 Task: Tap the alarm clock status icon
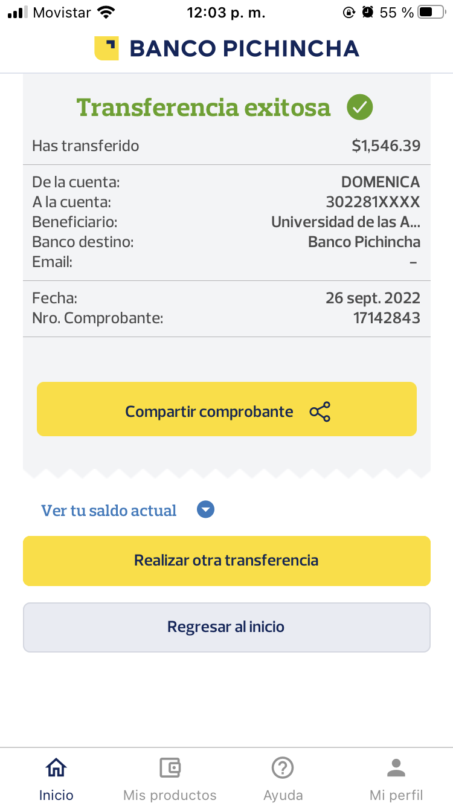pos(367,12)
